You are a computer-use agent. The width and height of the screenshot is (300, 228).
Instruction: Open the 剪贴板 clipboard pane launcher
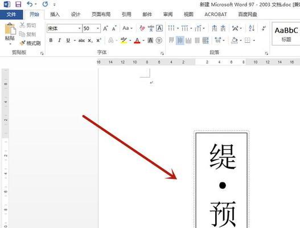42,53
